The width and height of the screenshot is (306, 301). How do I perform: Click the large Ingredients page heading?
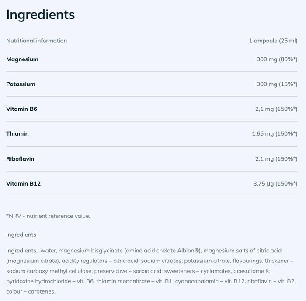41,14
